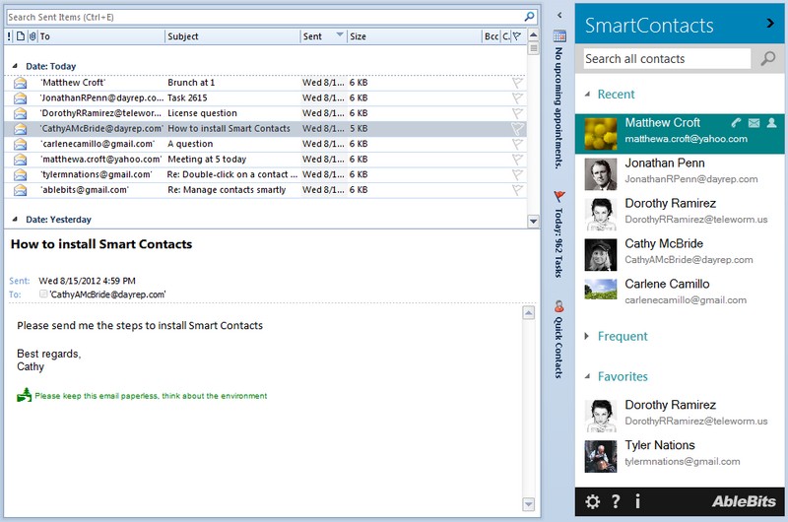Screen dimensions: 788x522
Task: Collapse the 'Date: Today' group
Action: tap(15, 66)
